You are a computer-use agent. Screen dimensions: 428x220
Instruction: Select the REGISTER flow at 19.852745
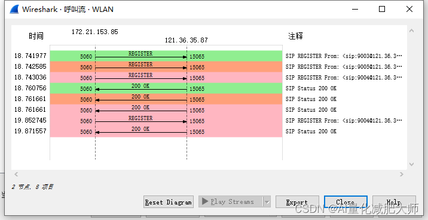[166, 121]
